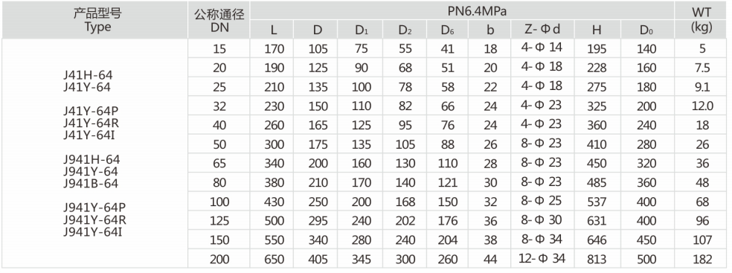Viewport: 732px width, 273px height.
Task: Click DN value 15
Action: coord(219,48)
